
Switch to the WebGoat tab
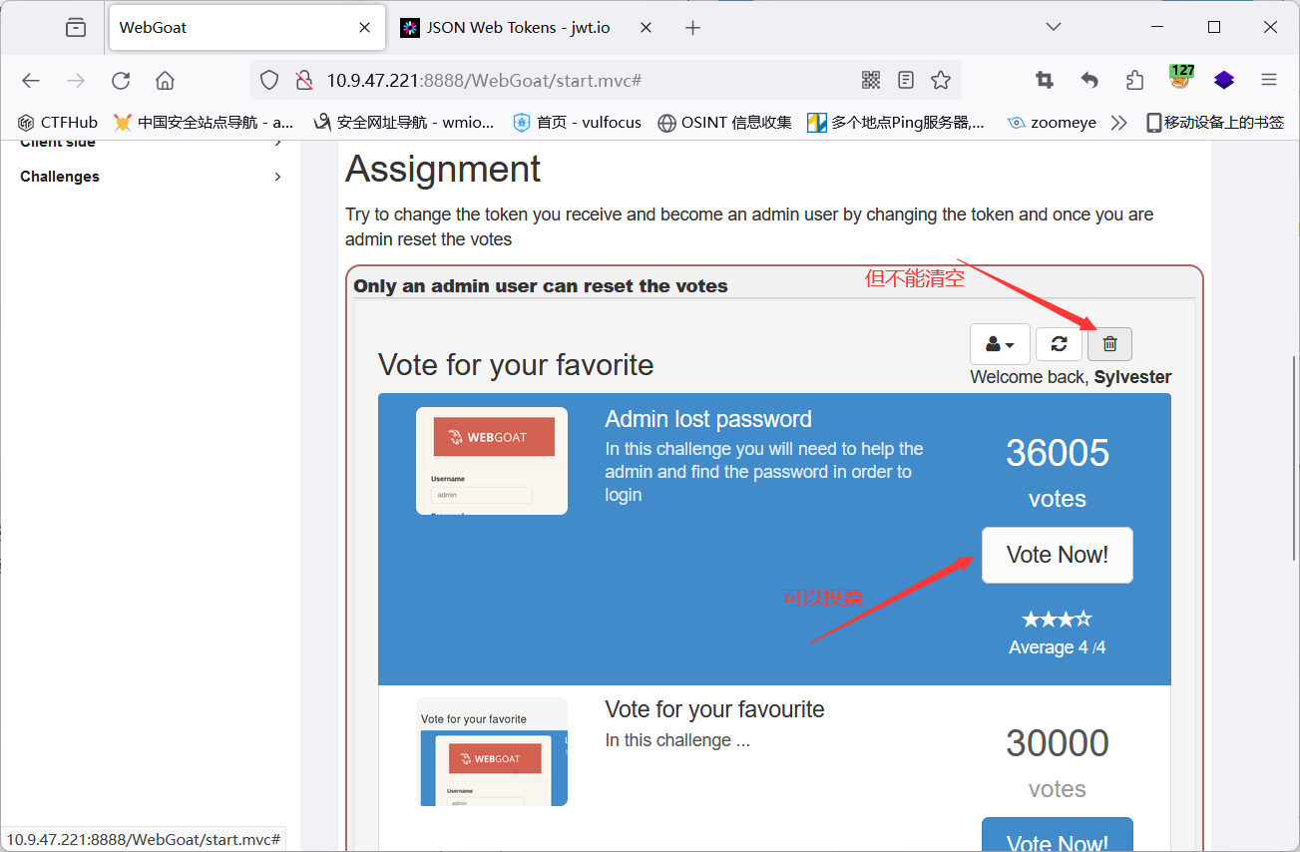246,28
